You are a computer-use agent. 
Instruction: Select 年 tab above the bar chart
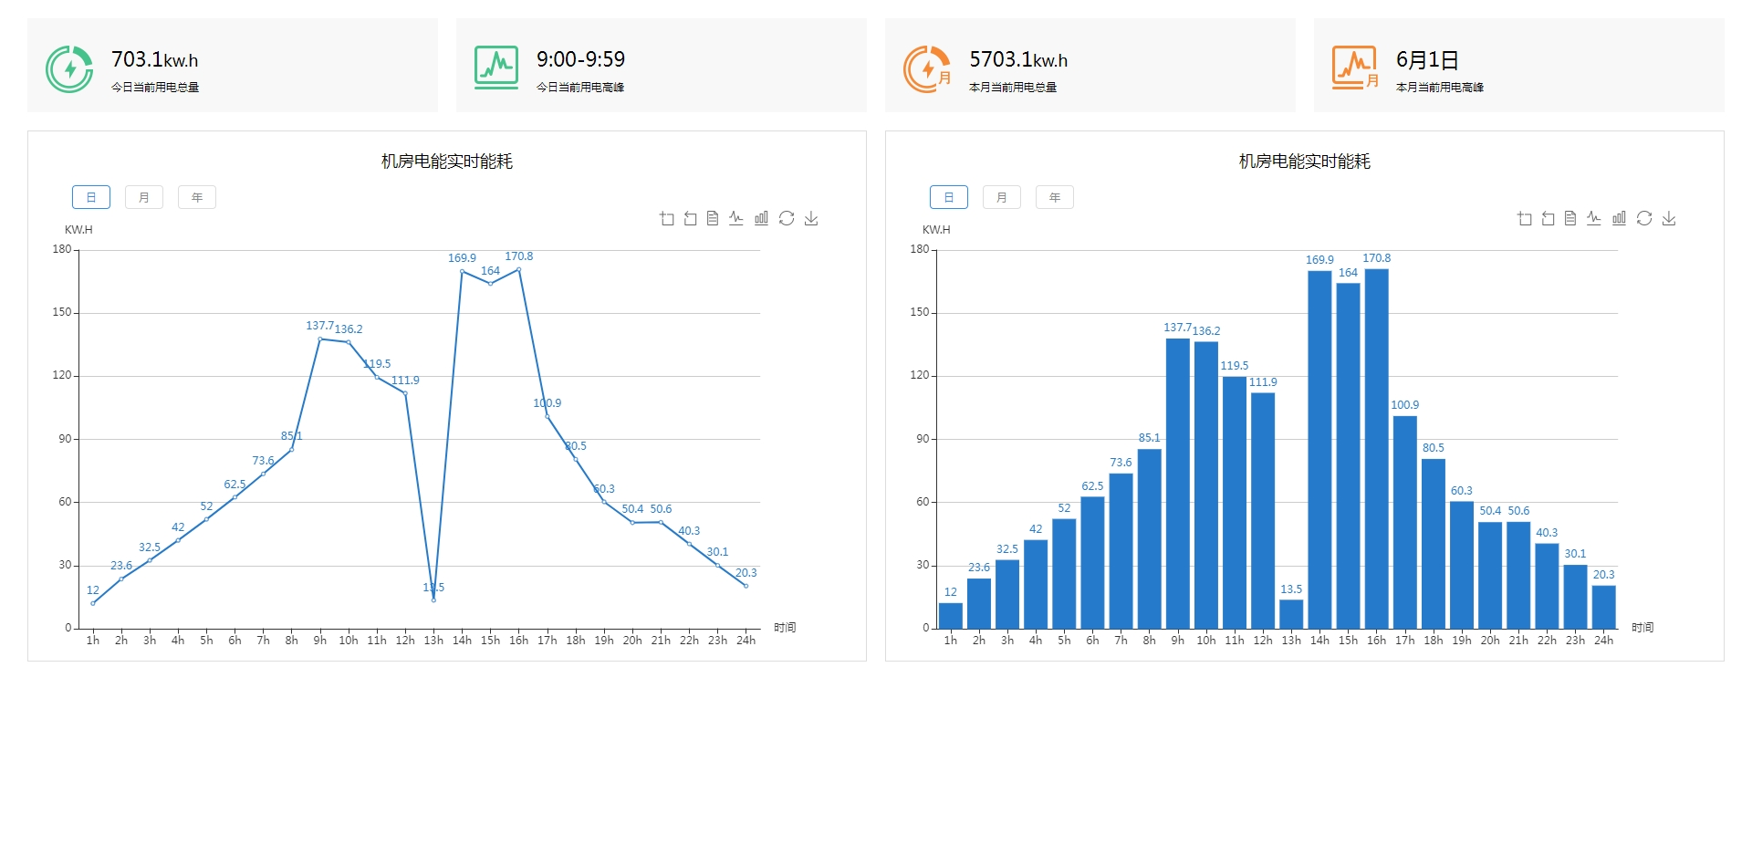(1055, 197)
